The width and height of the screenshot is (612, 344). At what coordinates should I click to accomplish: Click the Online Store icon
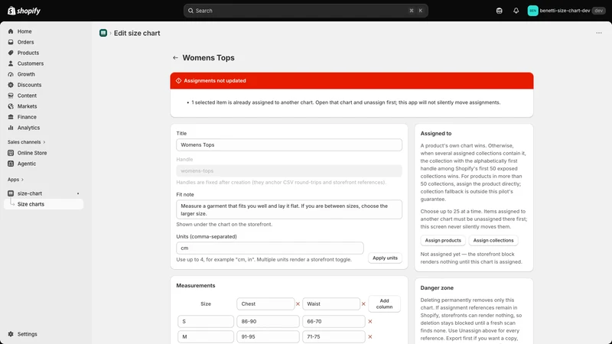click(x=11, y=153)
